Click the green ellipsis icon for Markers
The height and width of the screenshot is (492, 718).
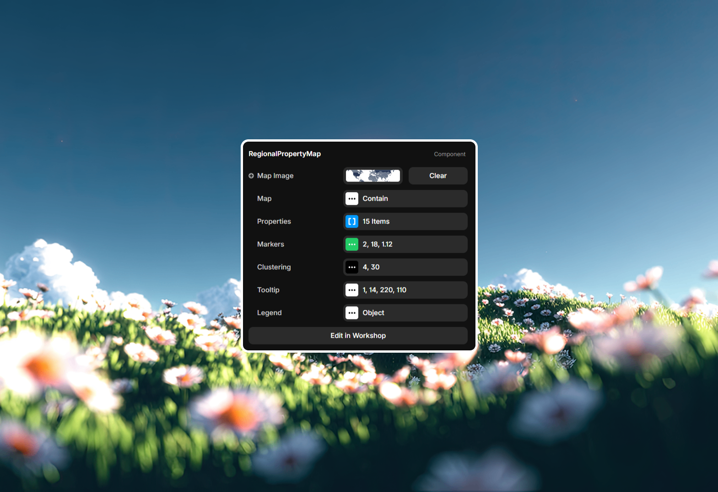coord(351,244)
